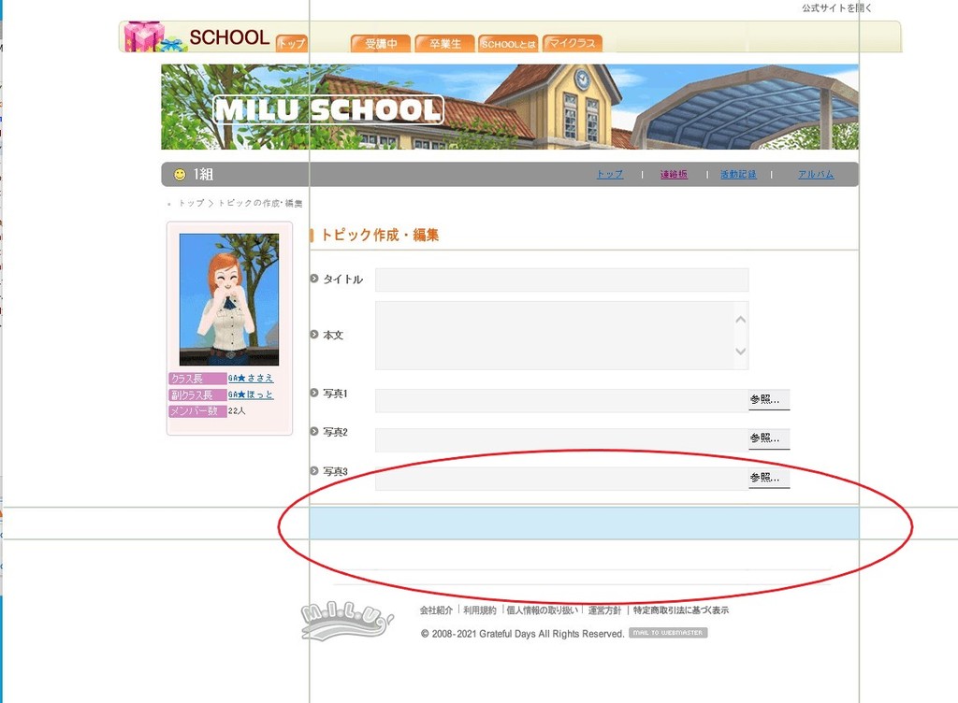Click the 本文 textarea scroll down arrow
This screenshot has height=703, width=958.
coord(741,351)
